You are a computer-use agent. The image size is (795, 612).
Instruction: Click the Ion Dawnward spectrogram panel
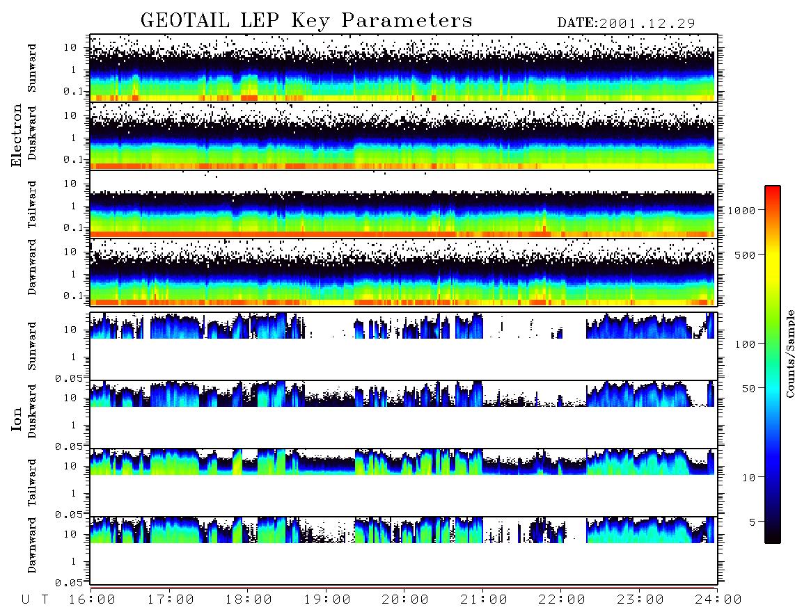click(404, 550)
